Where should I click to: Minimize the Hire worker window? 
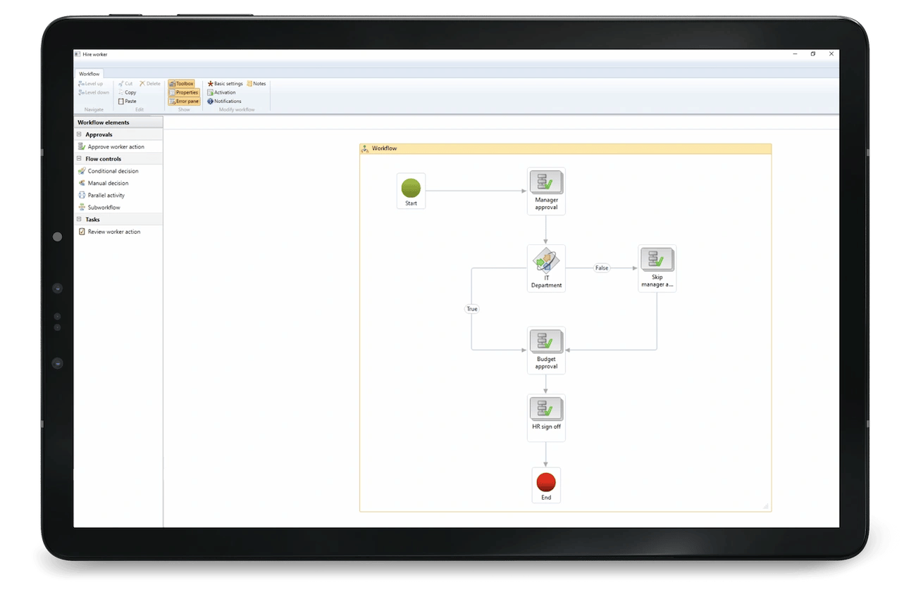point(795,54)
